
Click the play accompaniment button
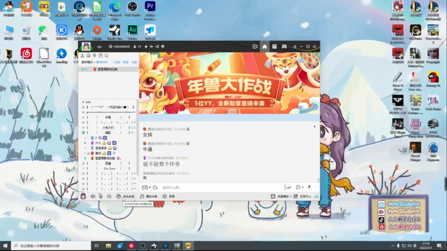(149, 196)
